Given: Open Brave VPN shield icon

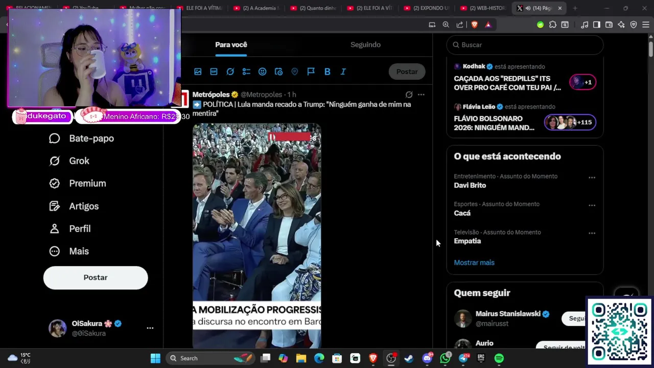Looking at the screenshot, I should (634, 25).
